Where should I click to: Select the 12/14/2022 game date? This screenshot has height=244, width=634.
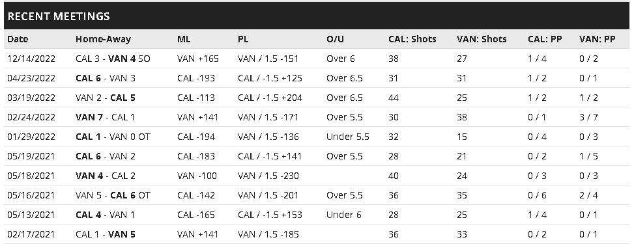pyautogui.click(x=31, y=59)
